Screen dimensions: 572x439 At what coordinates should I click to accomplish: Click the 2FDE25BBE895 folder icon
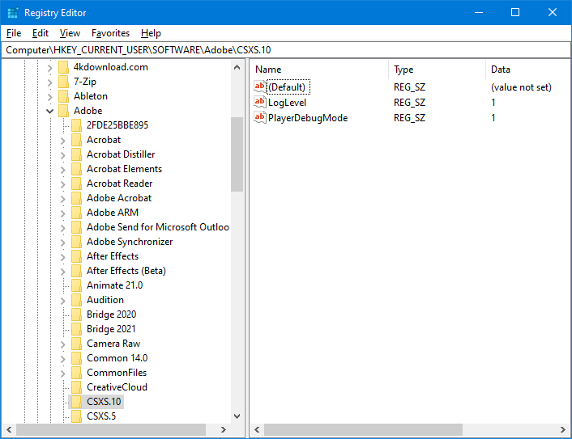point(77,125)
